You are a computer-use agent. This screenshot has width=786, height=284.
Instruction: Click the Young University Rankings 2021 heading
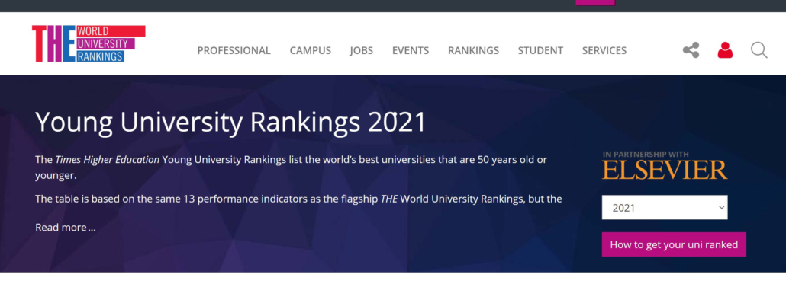(230, 122)
